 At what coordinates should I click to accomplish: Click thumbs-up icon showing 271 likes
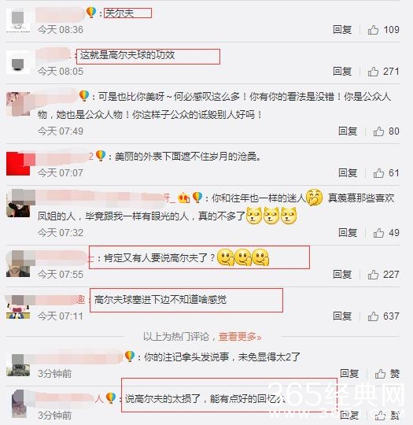tap(373, 72)
